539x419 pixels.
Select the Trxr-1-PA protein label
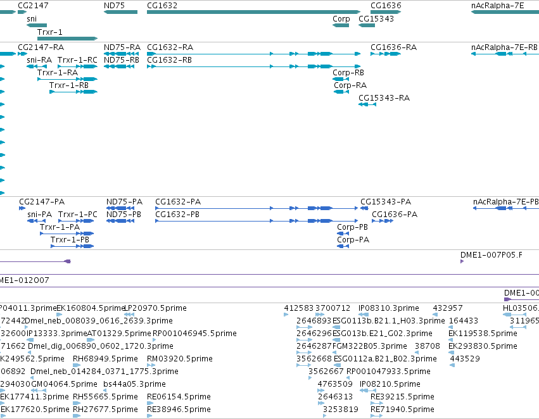click(60, 227)
